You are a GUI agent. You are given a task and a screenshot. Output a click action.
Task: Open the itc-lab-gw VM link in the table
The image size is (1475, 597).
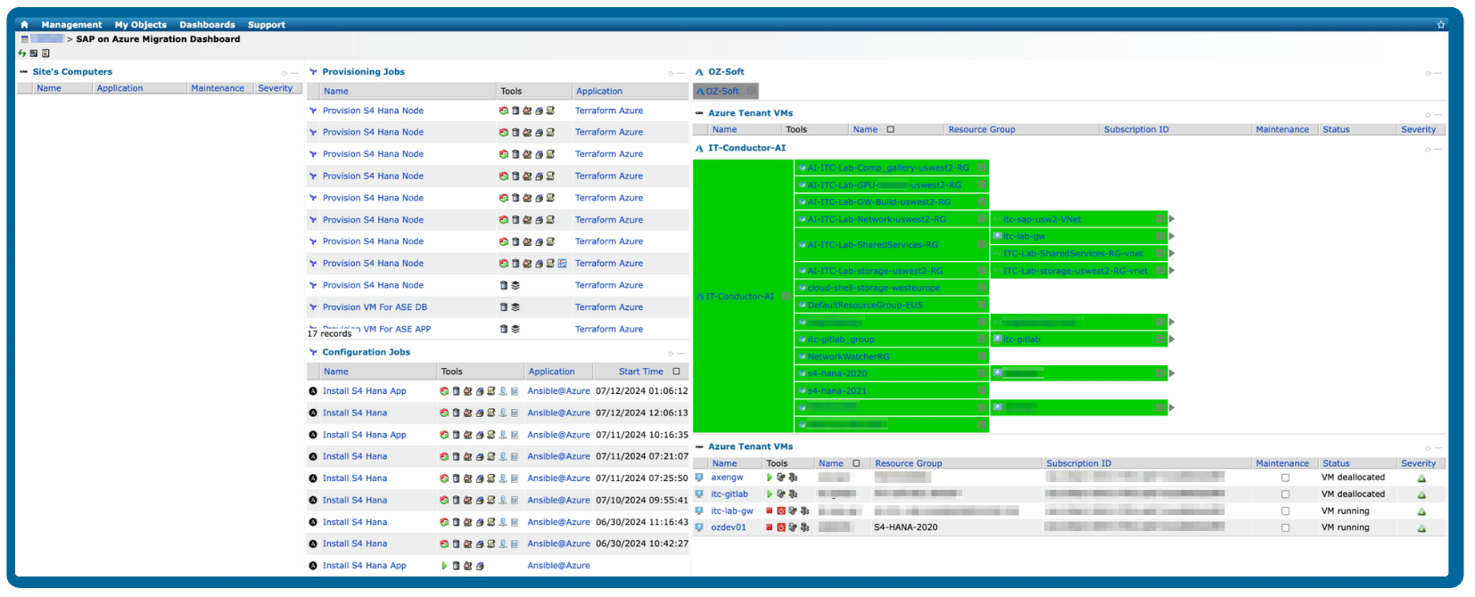(731, 511)
